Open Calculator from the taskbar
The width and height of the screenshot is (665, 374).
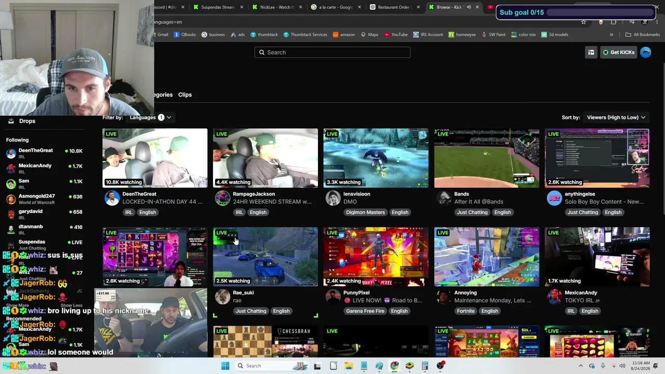[x=425, y=366]
